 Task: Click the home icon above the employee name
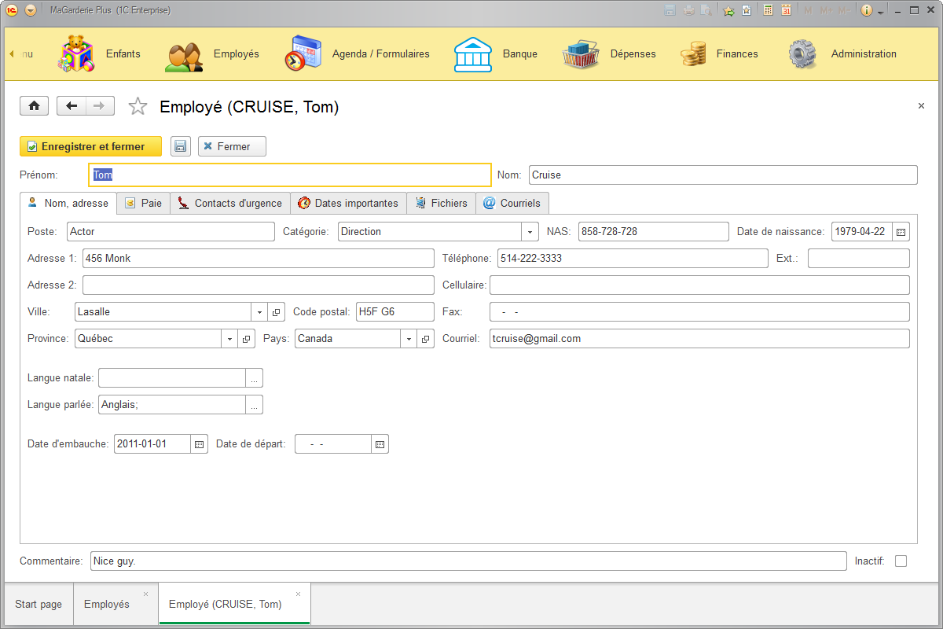click(x=34, y=105)
